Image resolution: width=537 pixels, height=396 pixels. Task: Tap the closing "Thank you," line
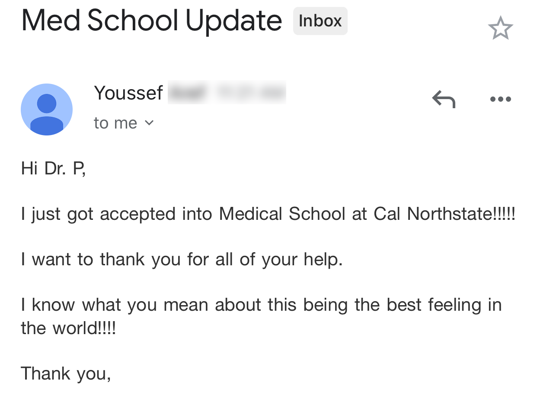[x=66, y=373]
